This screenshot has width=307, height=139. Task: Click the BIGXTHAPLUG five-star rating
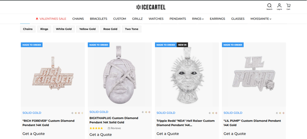[x=96, y=128]
